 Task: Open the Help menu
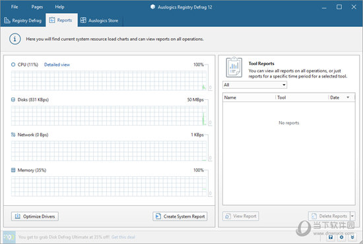point(59,7)
